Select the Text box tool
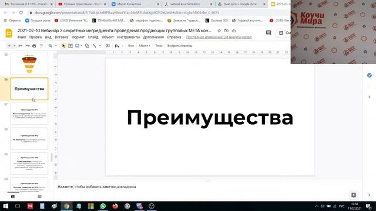Image resolution: width=376 pixels, height=211 pixels. tap(70, 46)
